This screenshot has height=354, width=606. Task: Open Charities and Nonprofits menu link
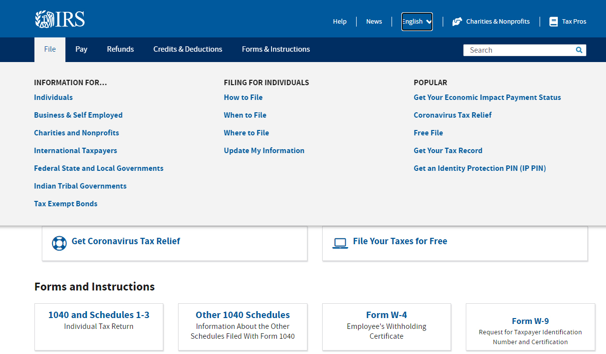[x=76, y=133]
